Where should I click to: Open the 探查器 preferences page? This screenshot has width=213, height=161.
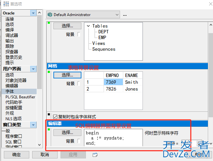tap(12, 52)
